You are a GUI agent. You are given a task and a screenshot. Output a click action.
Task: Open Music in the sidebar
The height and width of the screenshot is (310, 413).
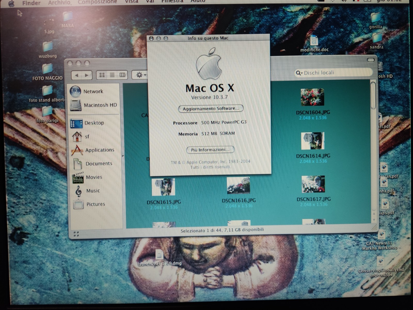pyautogui.click(x=87, y=191)
